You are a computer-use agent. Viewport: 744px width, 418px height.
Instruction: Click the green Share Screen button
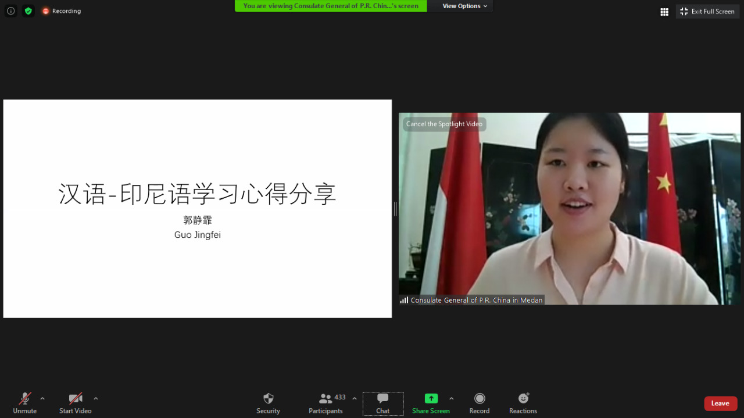pos(431,403)
